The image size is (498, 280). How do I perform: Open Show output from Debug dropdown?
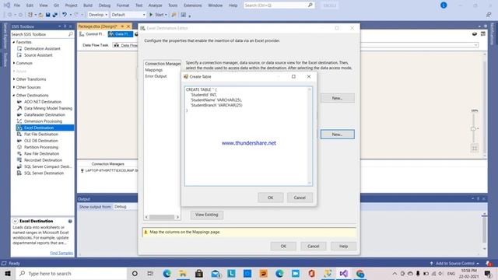(x=125, y=207)
